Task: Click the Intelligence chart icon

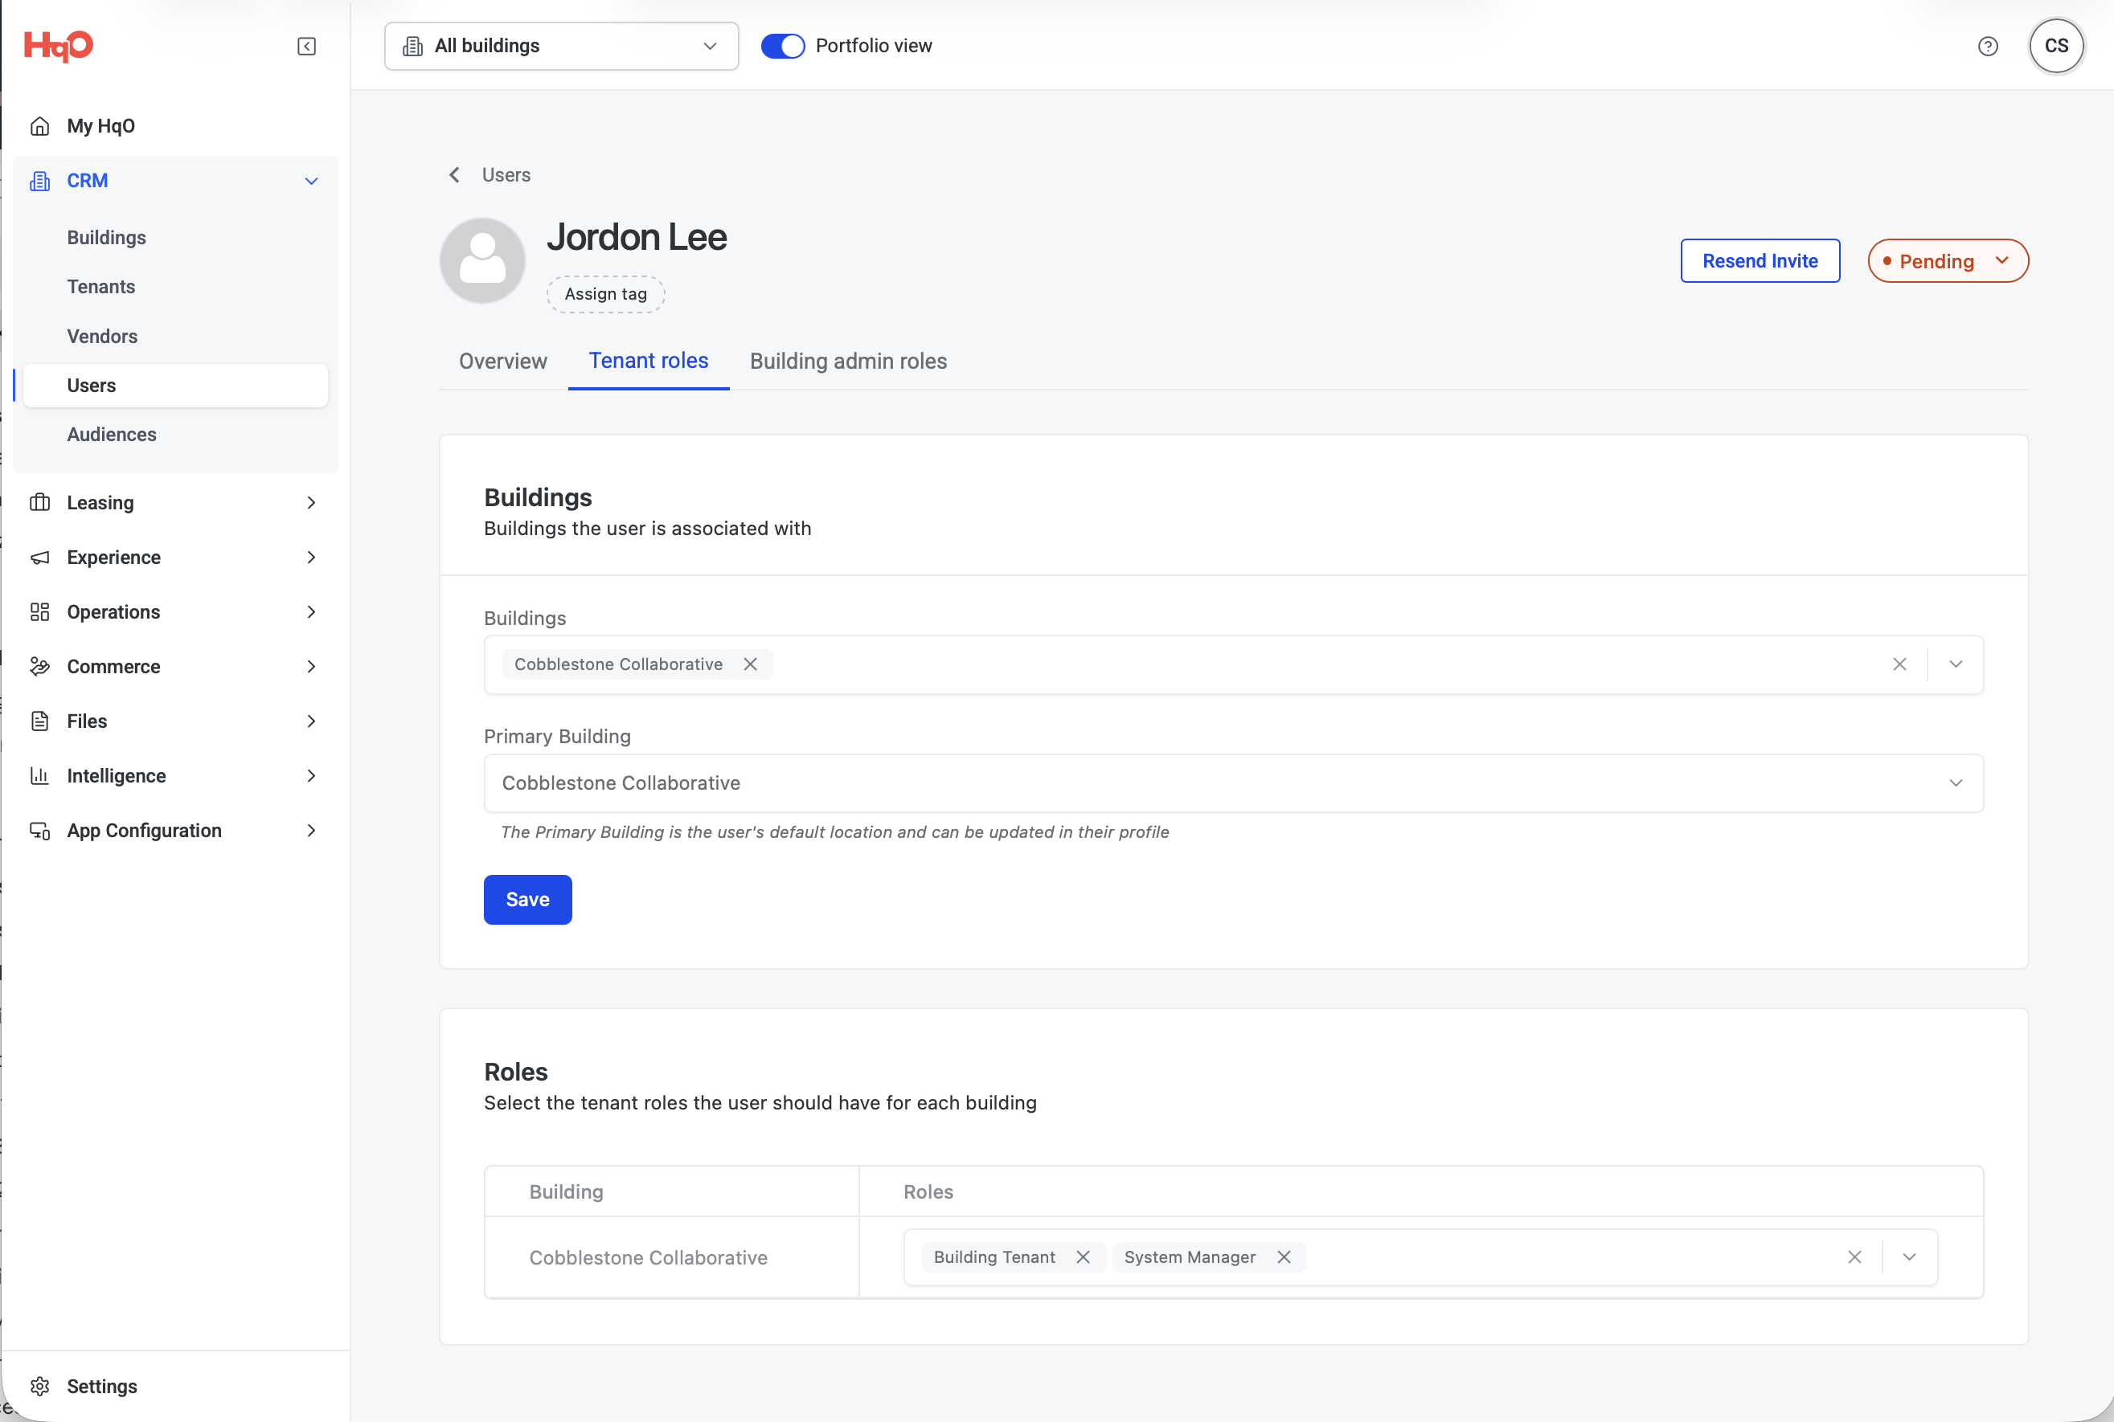Action: coord(40,775)
